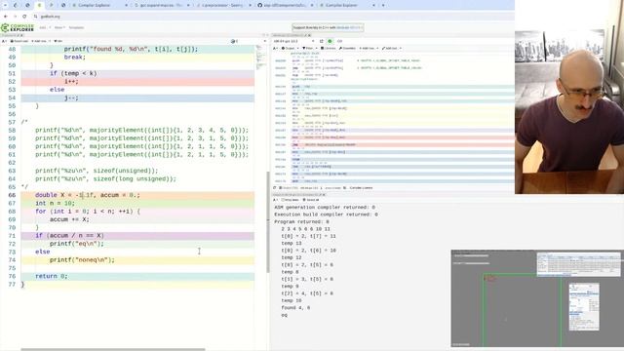
Task: Switch to the C preprocessor browser tab
Action: point(223,5)
